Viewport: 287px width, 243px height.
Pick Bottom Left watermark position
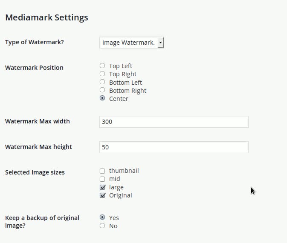click(102, 82)
